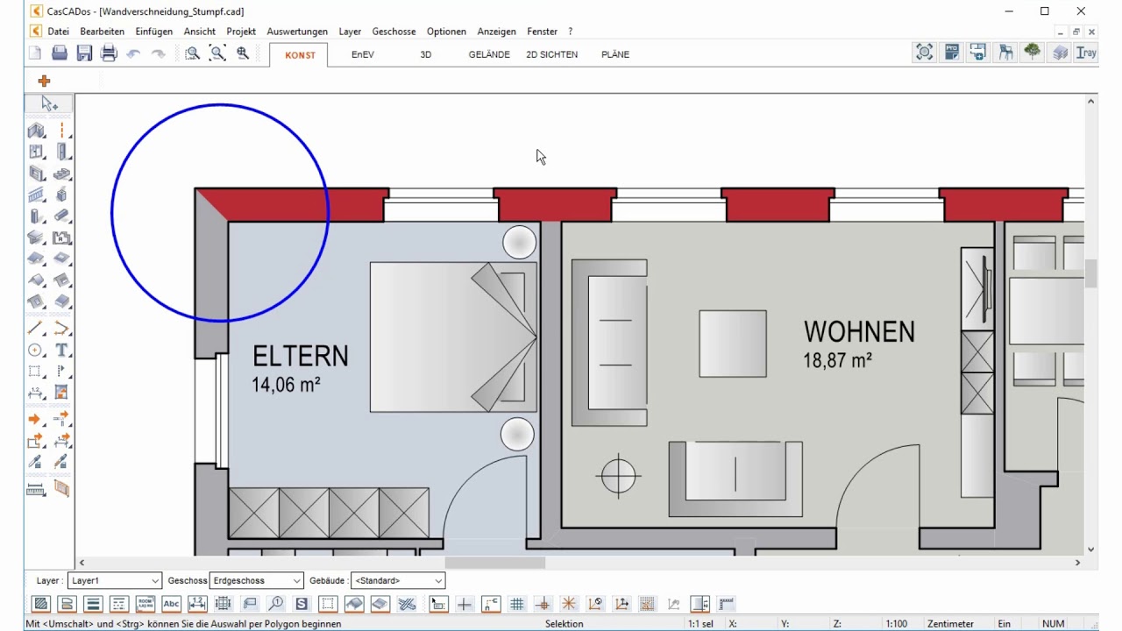Click the ELTERN room label
This screenshot has height=631, width=1122.
(301, 356)
